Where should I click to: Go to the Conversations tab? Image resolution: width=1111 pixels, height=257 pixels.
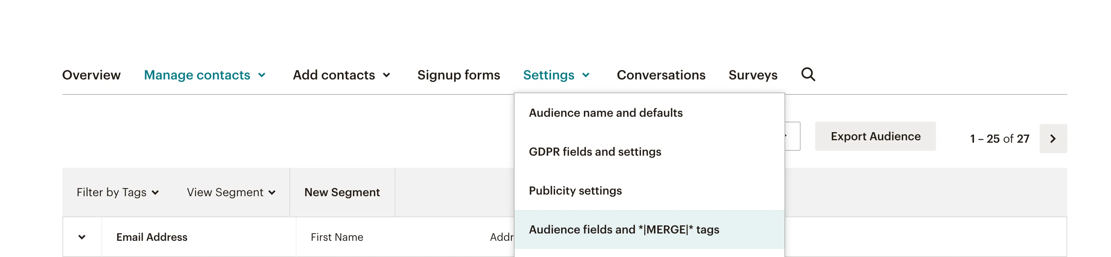tap(661, 75)
